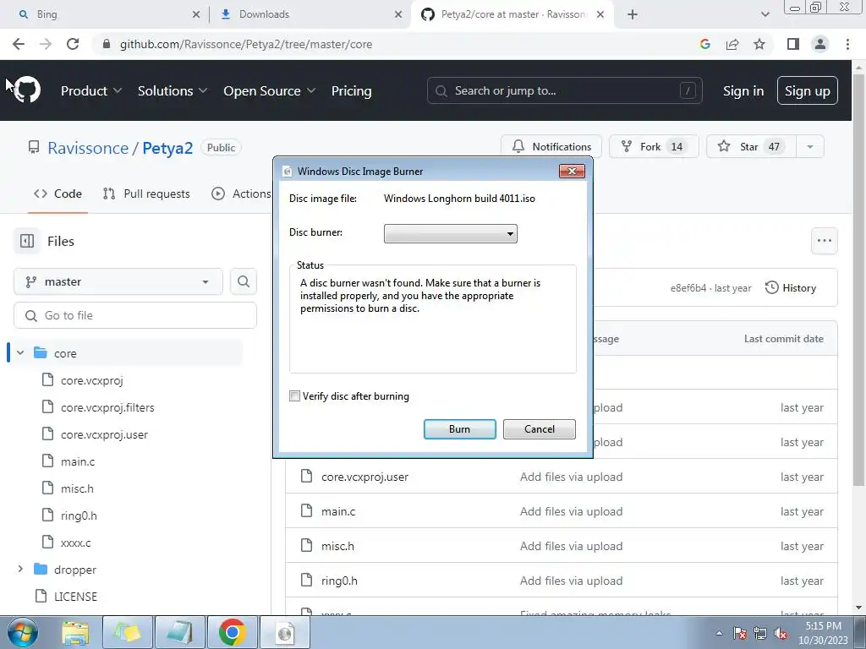Close the Bing tab
The width and height of the screenshot is (866, 649).
pyautogui.click(x=196, y=14)
